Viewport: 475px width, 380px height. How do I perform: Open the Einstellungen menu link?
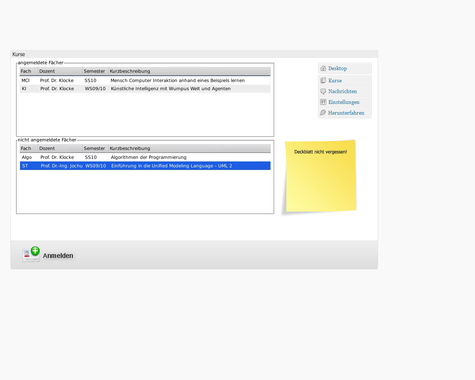344,102
